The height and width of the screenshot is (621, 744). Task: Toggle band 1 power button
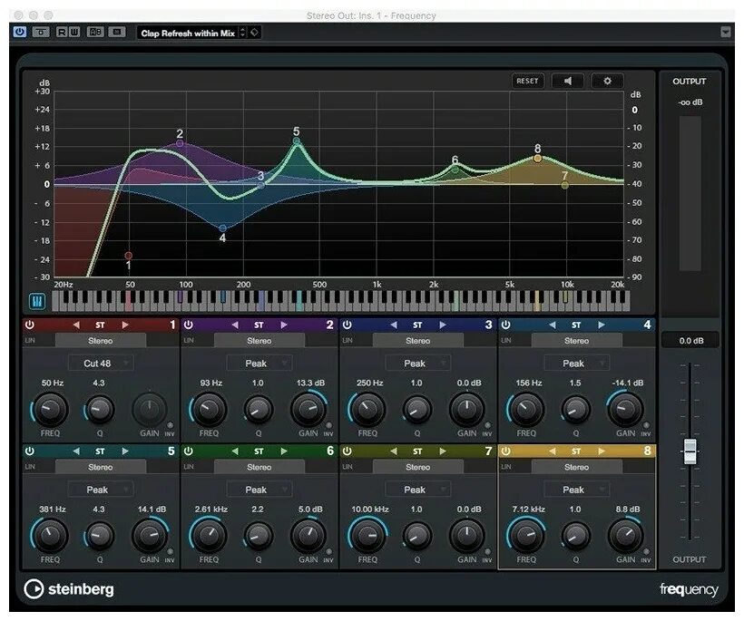click(30, 325)
